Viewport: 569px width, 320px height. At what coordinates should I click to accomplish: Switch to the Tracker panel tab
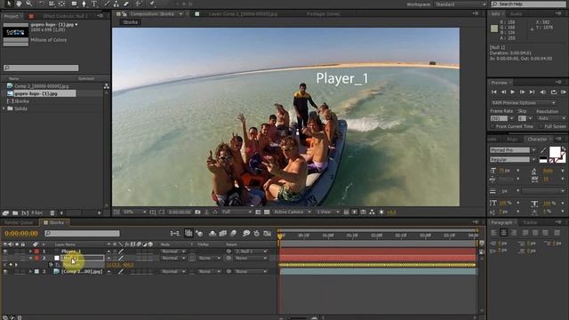[530, 222]
